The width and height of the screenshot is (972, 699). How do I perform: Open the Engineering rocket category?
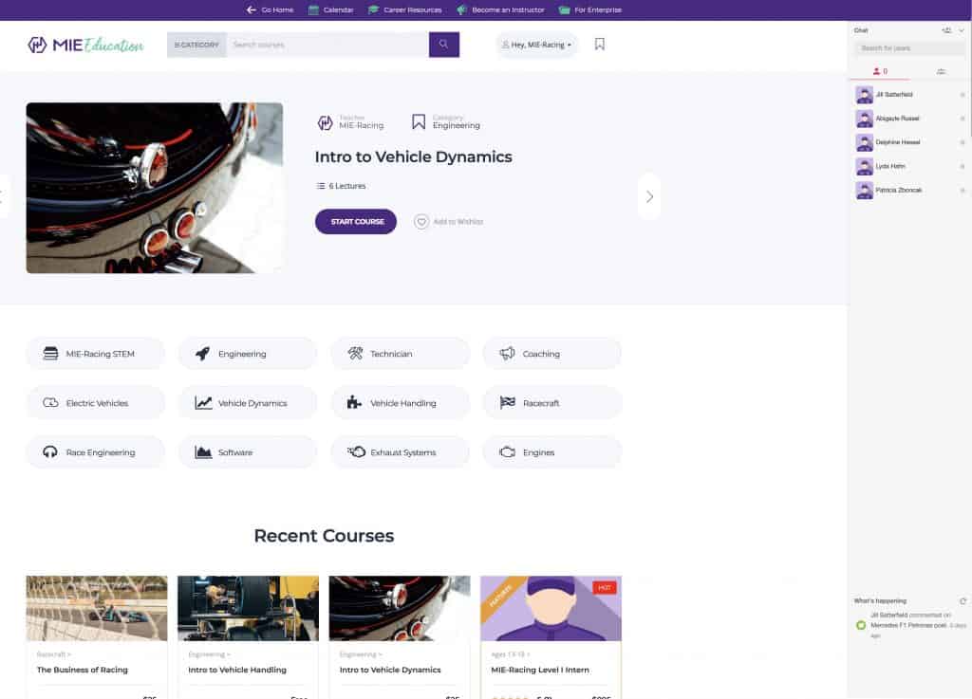[248, 354]
